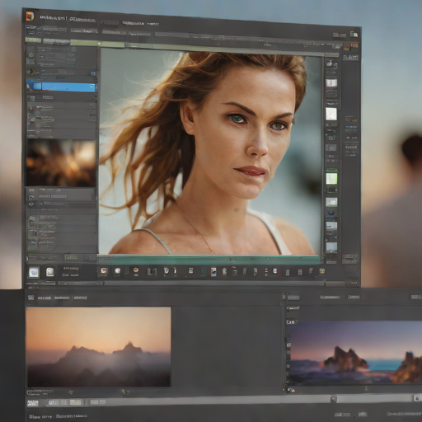This screenshot has width=422, height=422.
Task: Select the blue highlighted row in the left panel
Action: [x=61, y=87]
